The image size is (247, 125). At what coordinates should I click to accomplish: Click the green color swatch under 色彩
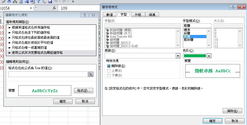[x=195, y=56]
